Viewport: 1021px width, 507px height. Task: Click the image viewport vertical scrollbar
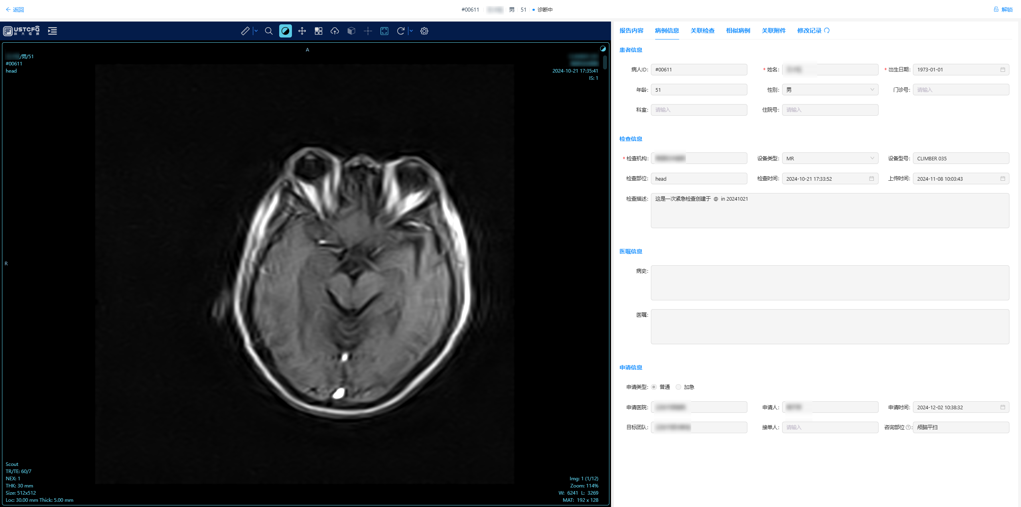click(605, 63)
